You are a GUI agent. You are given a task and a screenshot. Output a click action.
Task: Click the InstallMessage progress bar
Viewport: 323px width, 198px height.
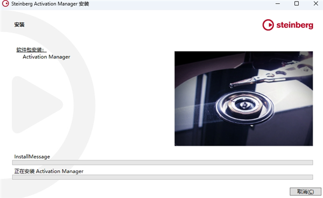coord(163,163)
